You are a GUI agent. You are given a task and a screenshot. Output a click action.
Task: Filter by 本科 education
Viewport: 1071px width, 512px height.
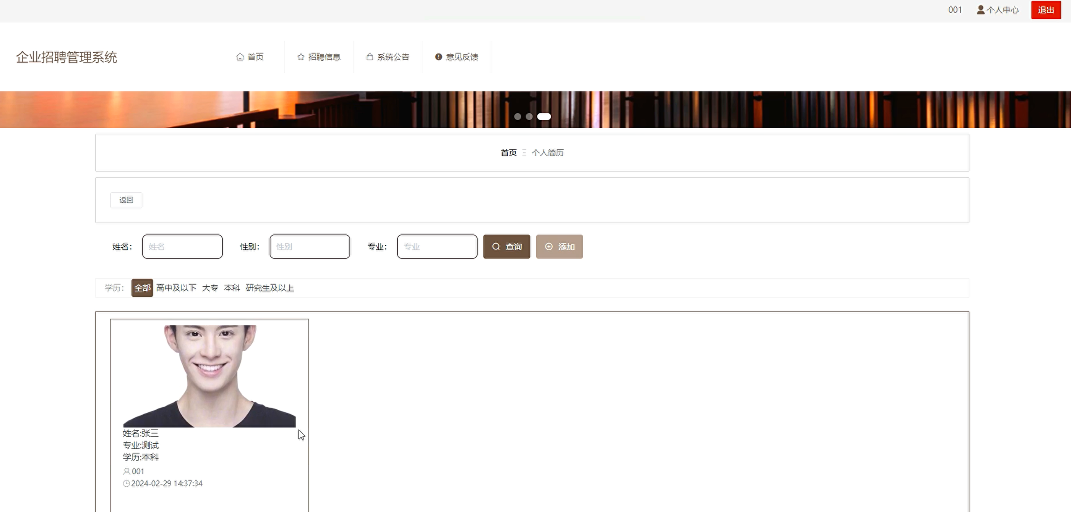pyautogui.click(x=232, y=288)
